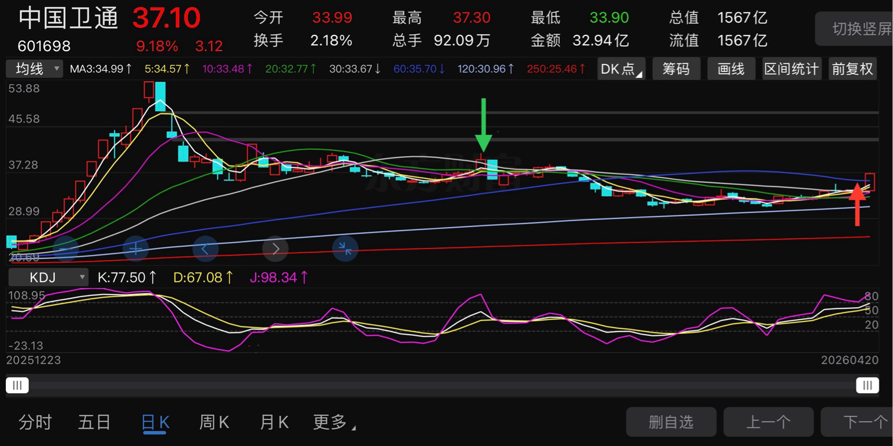Switch to 月K tab
The width and height of the screenshot is (893, 446).
(274, 422)
